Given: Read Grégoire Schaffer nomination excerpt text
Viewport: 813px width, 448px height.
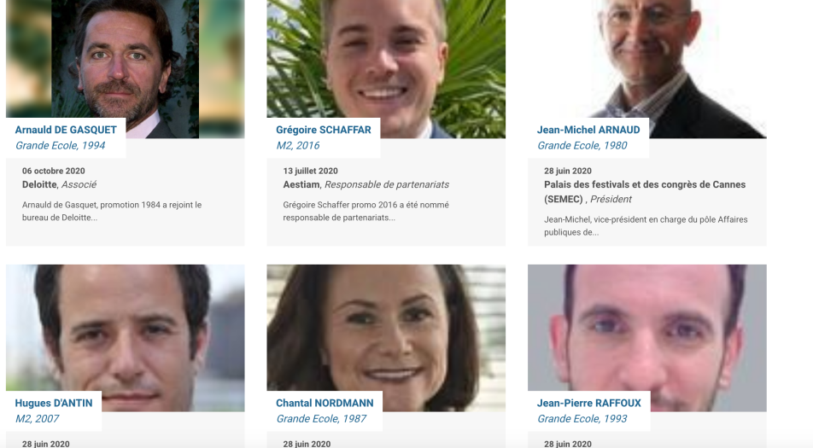Looking at the screenshot, I should click(366, 212).
